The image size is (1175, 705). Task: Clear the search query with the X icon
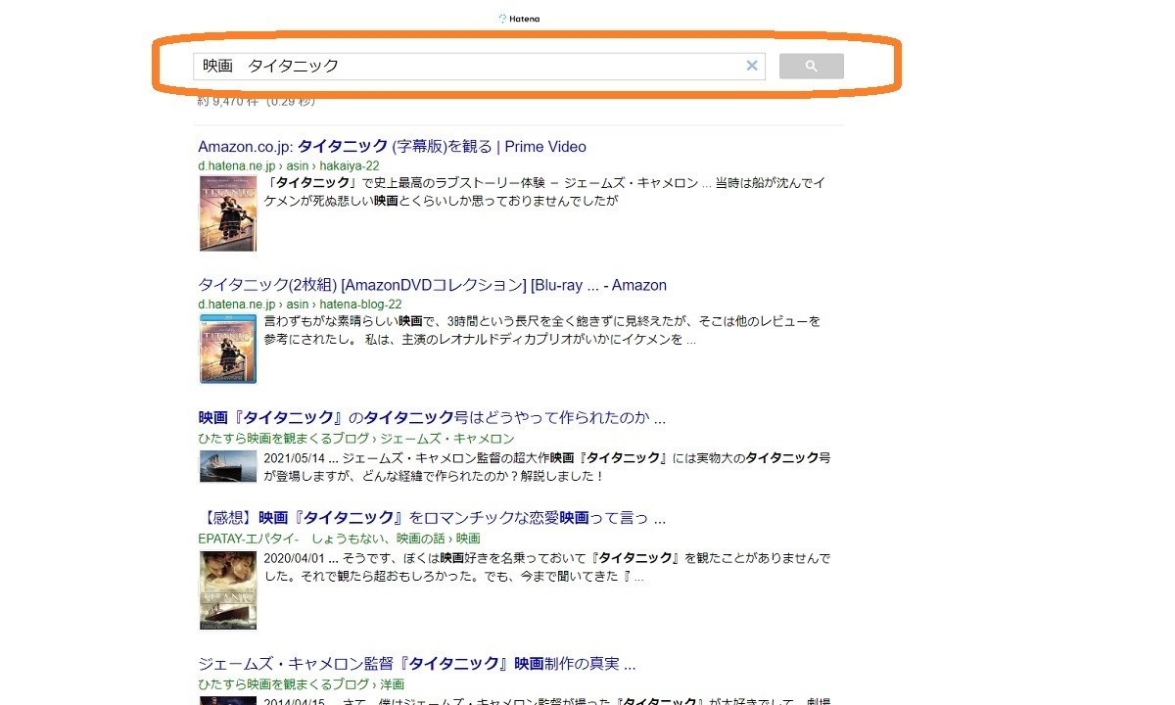752,66
